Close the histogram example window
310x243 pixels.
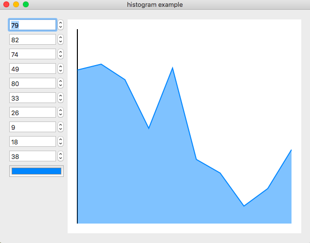click(x=6, y=4)
